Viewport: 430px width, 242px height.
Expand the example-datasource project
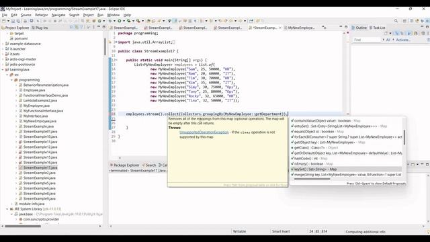(3, 44)
